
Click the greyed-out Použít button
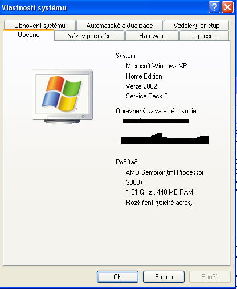210,276
